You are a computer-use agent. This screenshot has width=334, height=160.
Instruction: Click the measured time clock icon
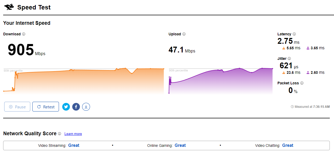pyautogui.click(x=292, y=107)
